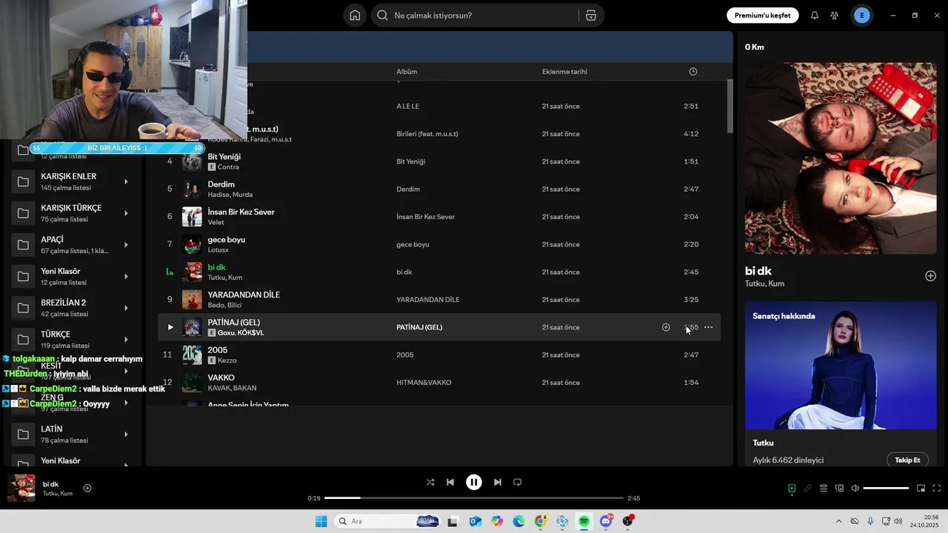The height and width of the screenshot is (533, 948).
Task: Click the track list vertical scrollbar
Action: (730, 107)
